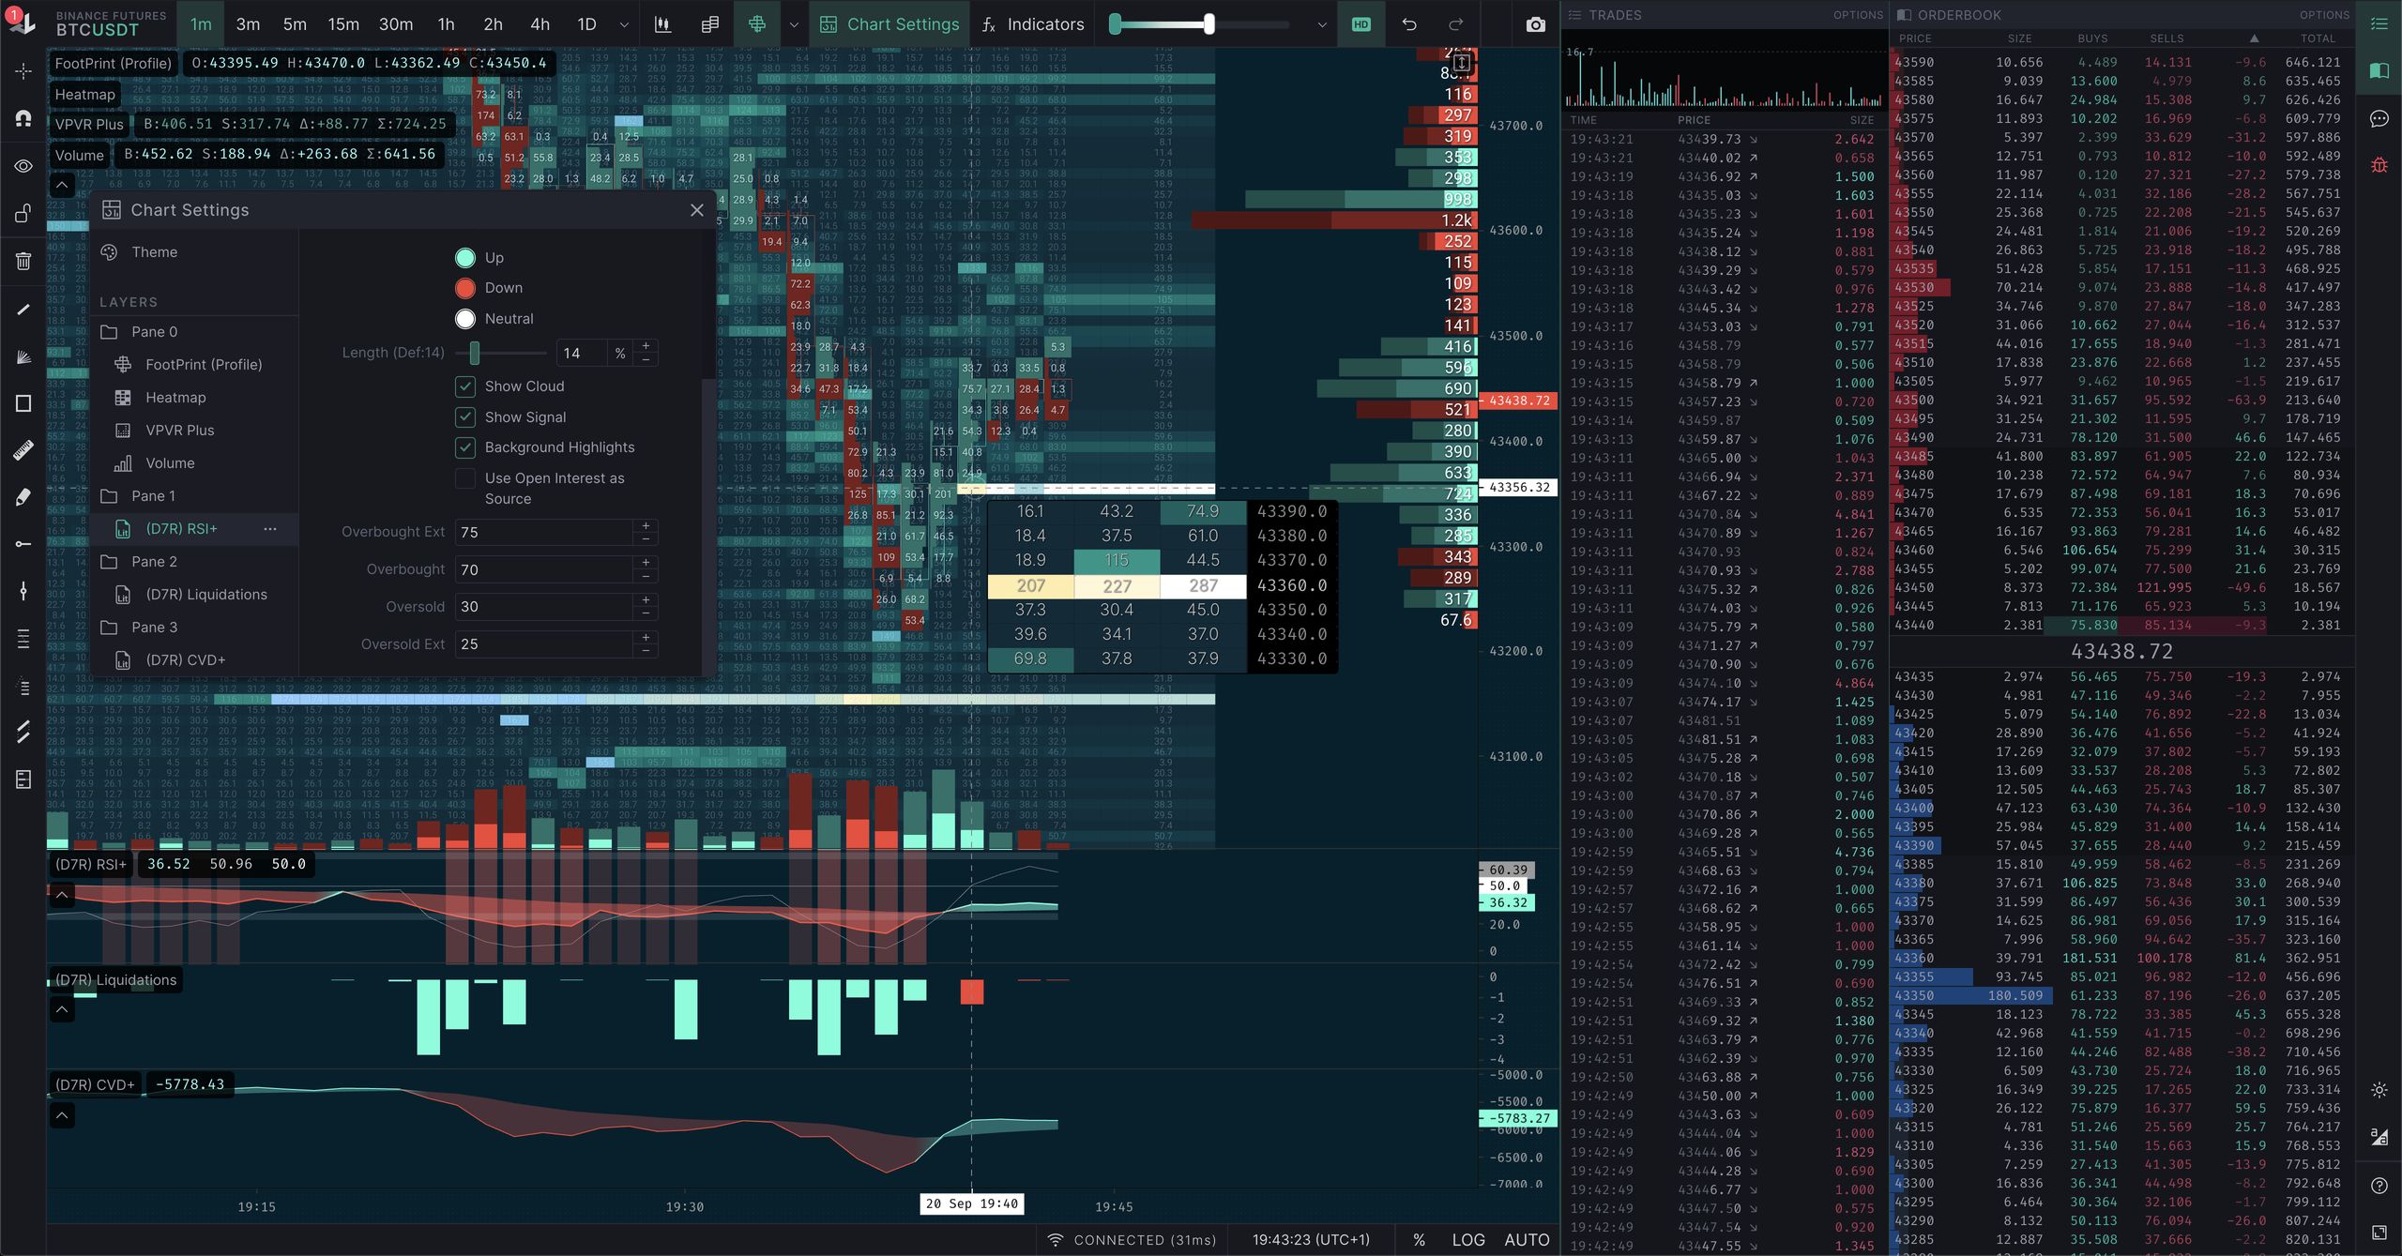Select the Heatmap layer
The height and width of the screenshot is (1256, 2402).
(175, 398)
